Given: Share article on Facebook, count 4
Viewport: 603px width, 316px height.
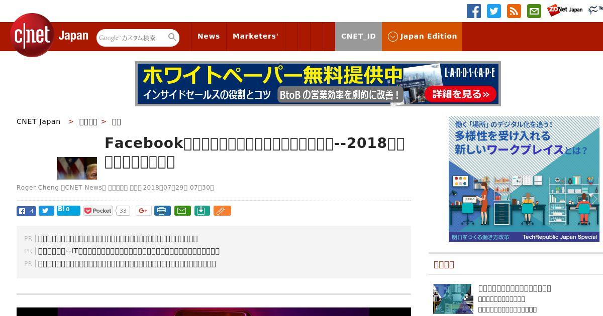Looking at the screenshot, I should pyautogui.click(x=26, y=211).
